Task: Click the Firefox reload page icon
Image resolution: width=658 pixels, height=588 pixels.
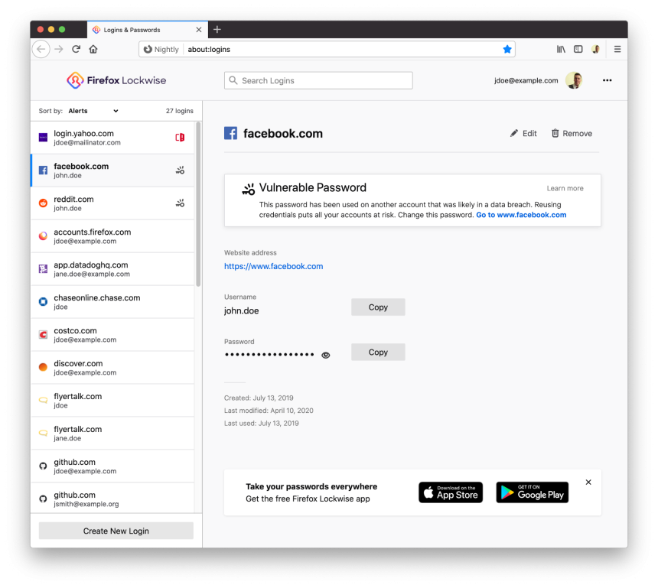Action: (x=77, y=49)
